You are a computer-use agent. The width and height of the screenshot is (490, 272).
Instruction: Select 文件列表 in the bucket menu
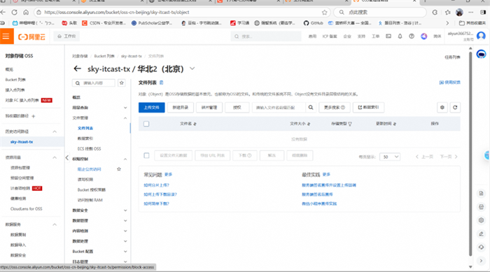[85, 128]
